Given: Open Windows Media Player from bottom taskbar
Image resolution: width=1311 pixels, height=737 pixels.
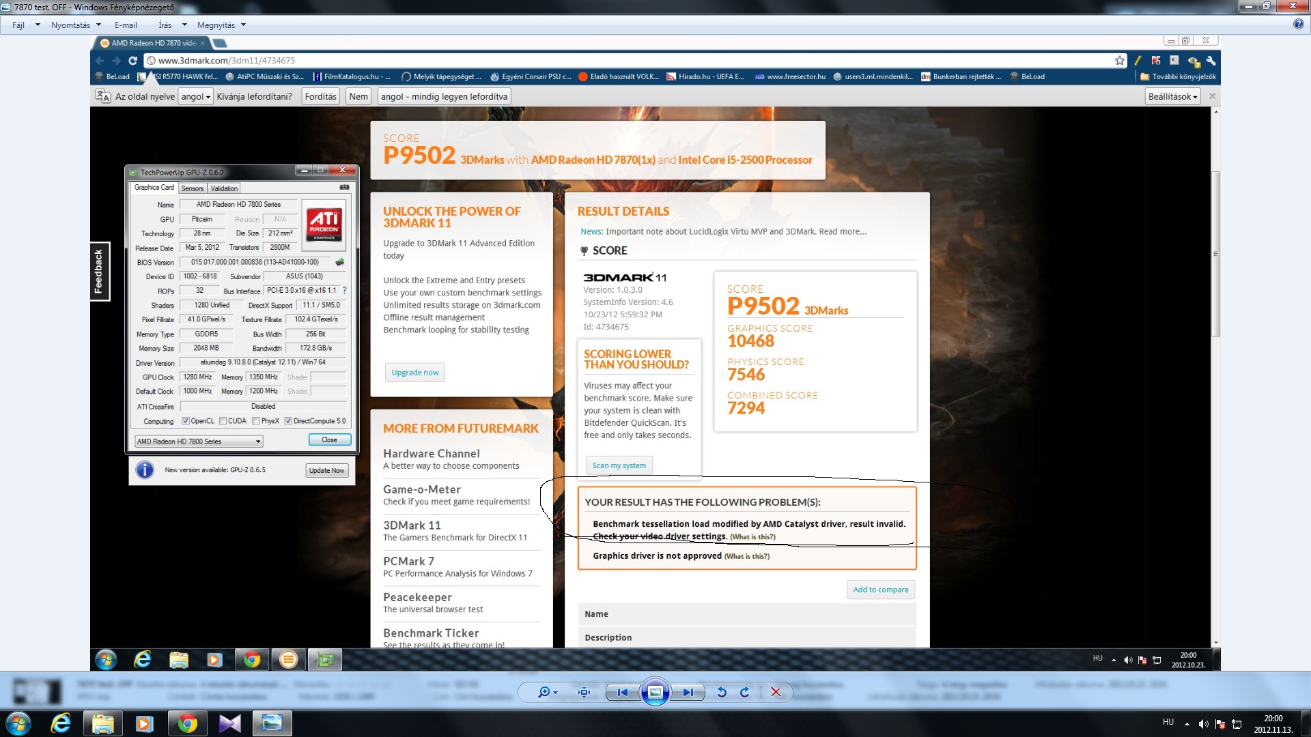Looking at the screenshot, I should [144, 723].
